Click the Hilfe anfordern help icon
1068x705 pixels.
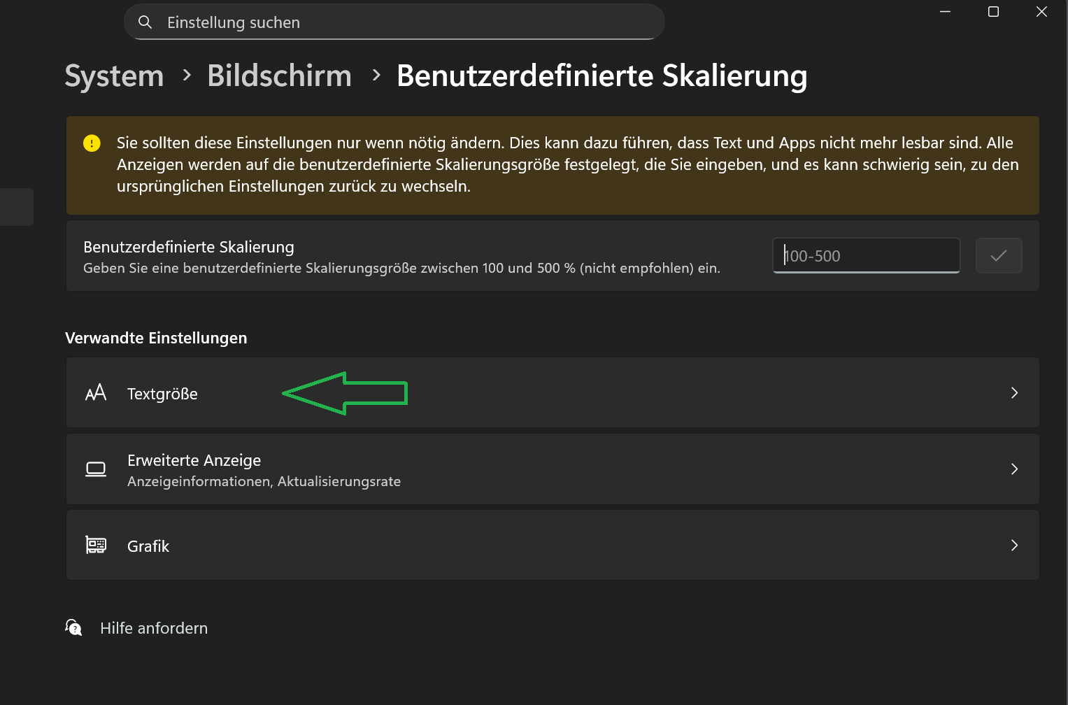pos(74,627)
